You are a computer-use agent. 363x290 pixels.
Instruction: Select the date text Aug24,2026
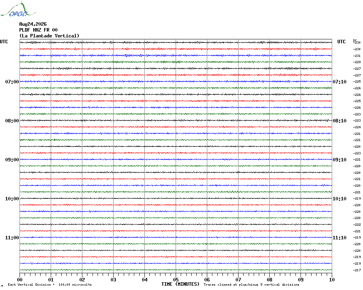coord(33,24)
